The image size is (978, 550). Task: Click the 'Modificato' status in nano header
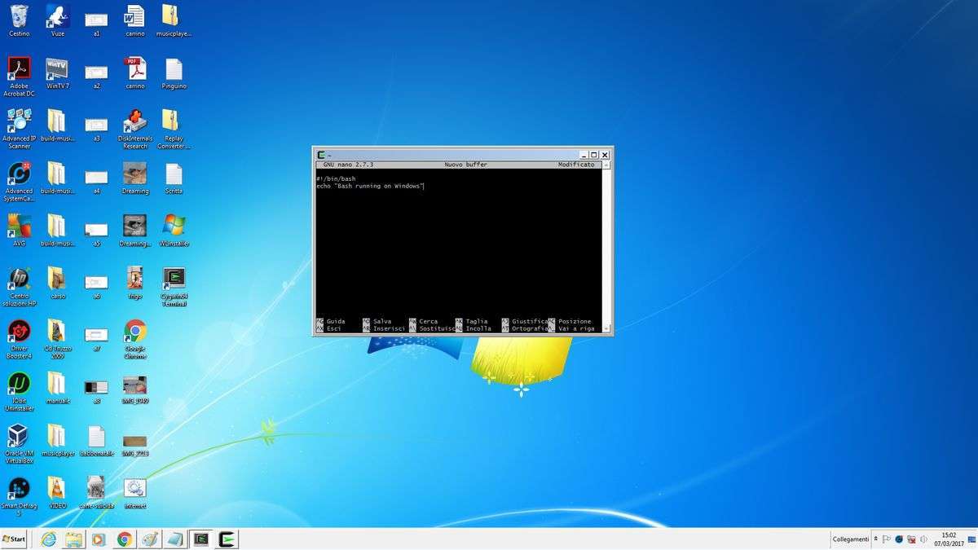coord(576,165)
